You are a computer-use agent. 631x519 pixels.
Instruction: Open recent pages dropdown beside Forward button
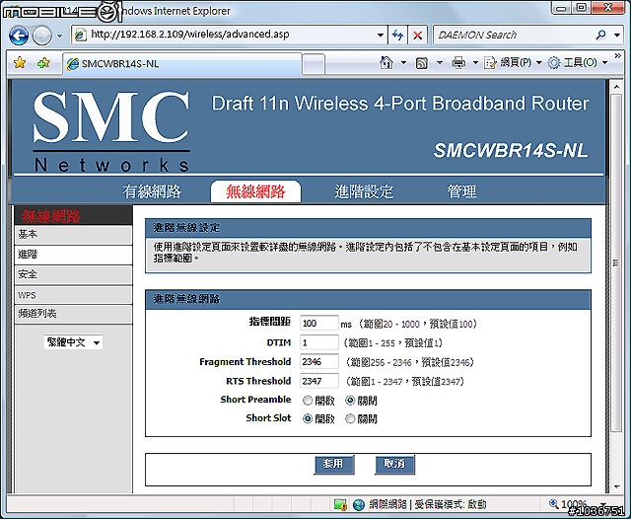[x=59, y=36]
